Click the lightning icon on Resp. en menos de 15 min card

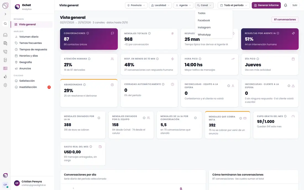pos(172,59)
